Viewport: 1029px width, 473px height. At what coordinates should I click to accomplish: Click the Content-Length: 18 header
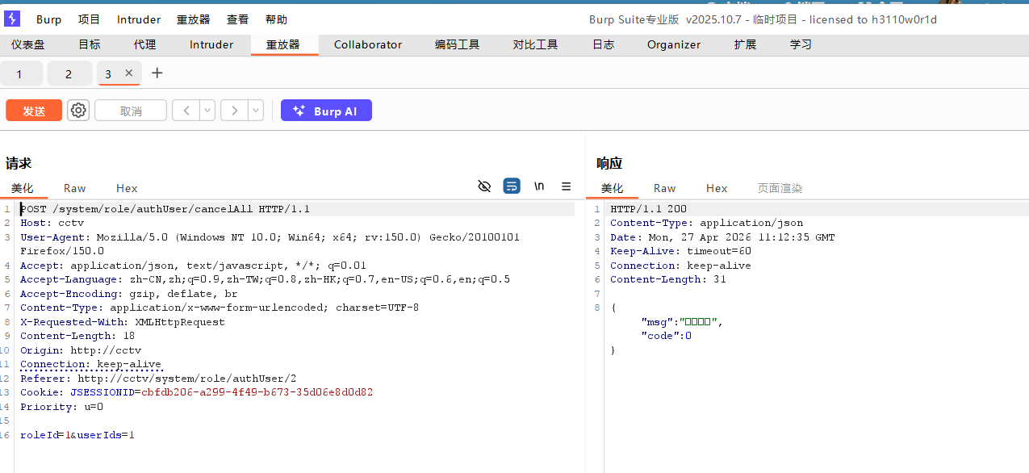77,336
